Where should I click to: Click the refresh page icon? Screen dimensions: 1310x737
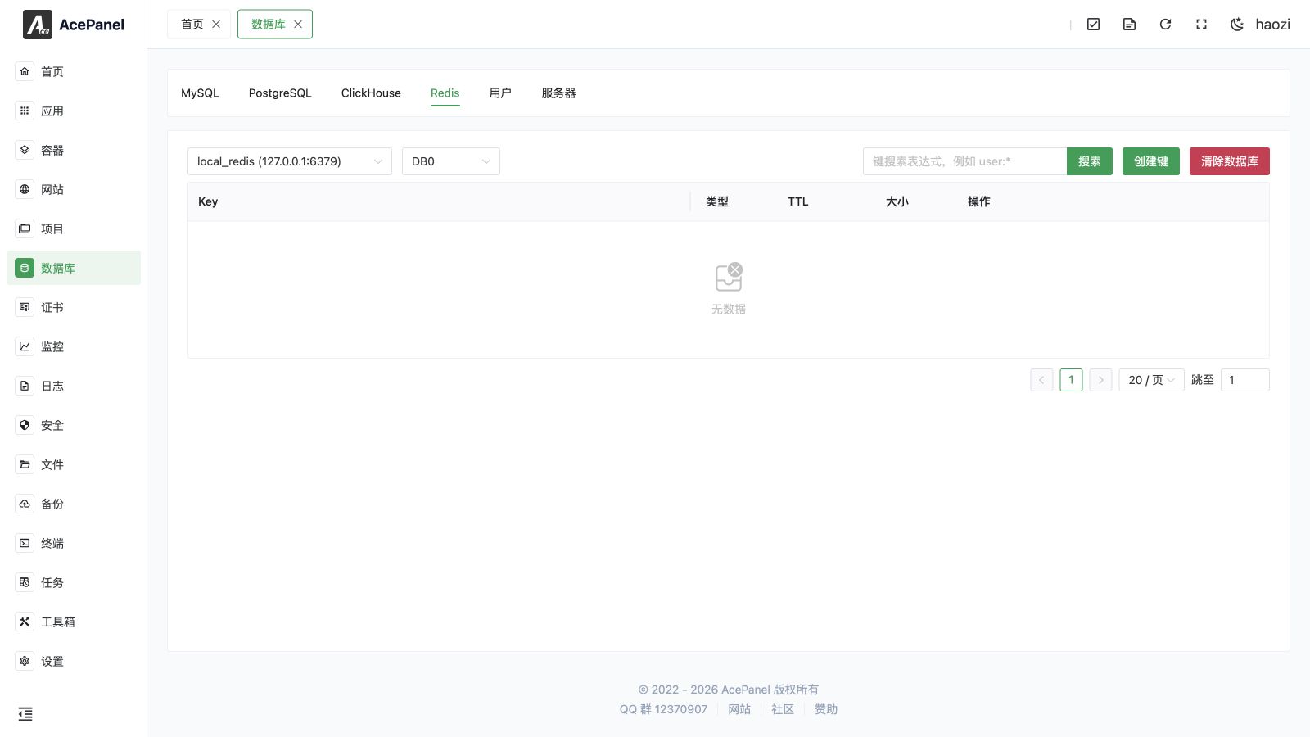(1165, 25)
